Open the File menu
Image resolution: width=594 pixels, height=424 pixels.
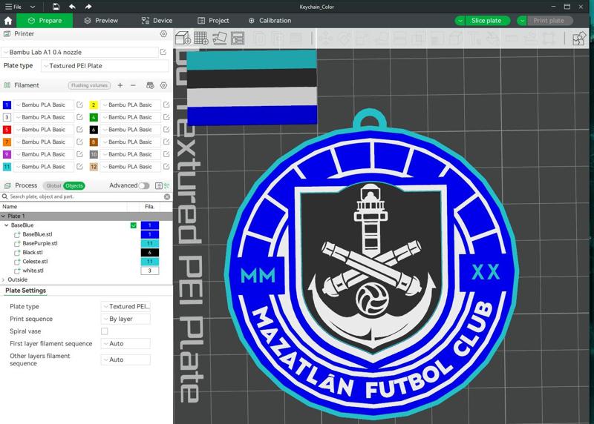coord(13,7)
